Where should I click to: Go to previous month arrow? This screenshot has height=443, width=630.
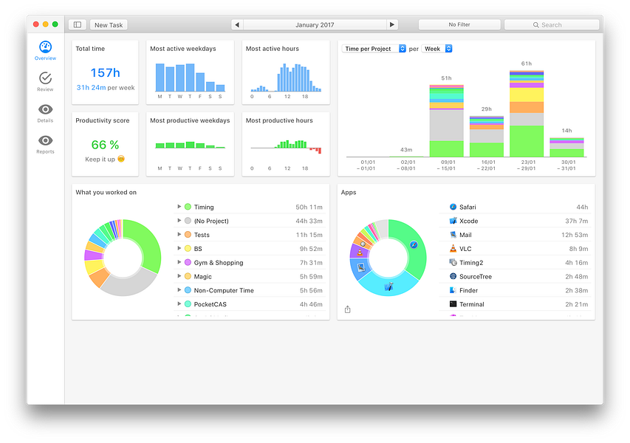click(x=237, y=24)
